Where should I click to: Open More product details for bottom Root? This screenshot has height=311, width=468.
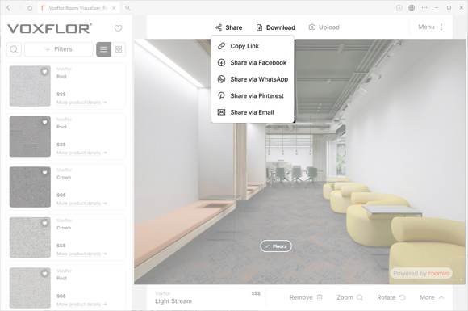tap(81, 305)
